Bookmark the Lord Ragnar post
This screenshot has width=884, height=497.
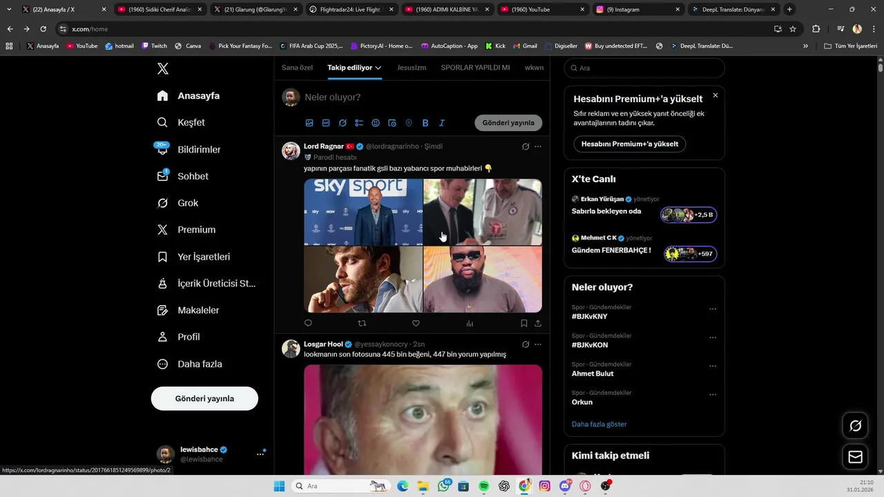pos(524,323)
